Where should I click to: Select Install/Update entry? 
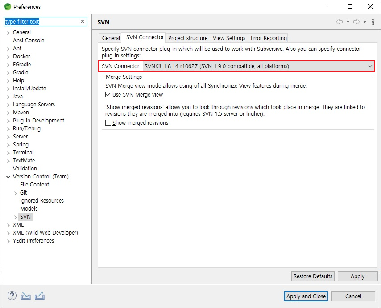click(x=29, y=88)
